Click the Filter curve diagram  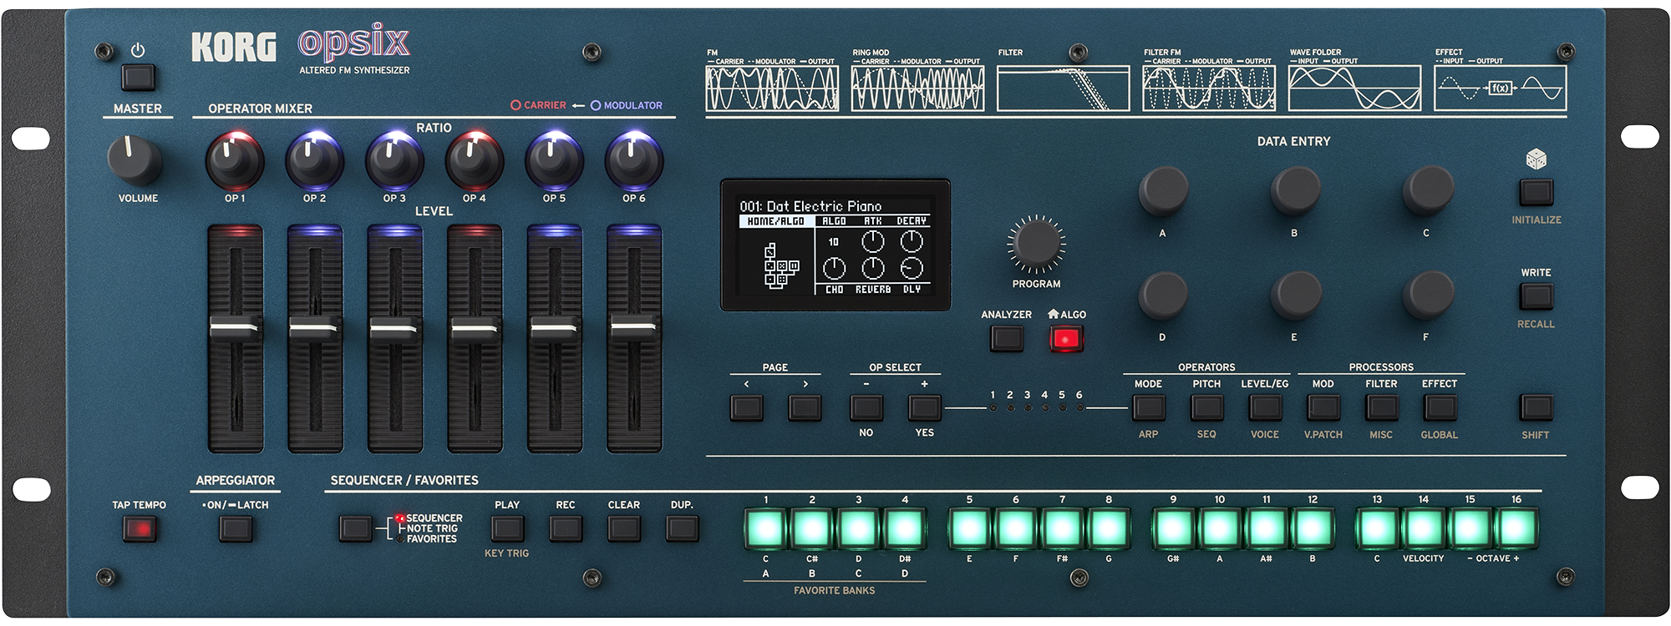click(x=1063, y=88)
